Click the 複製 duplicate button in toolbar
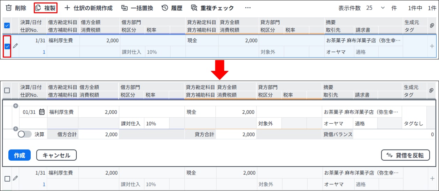 46,8
